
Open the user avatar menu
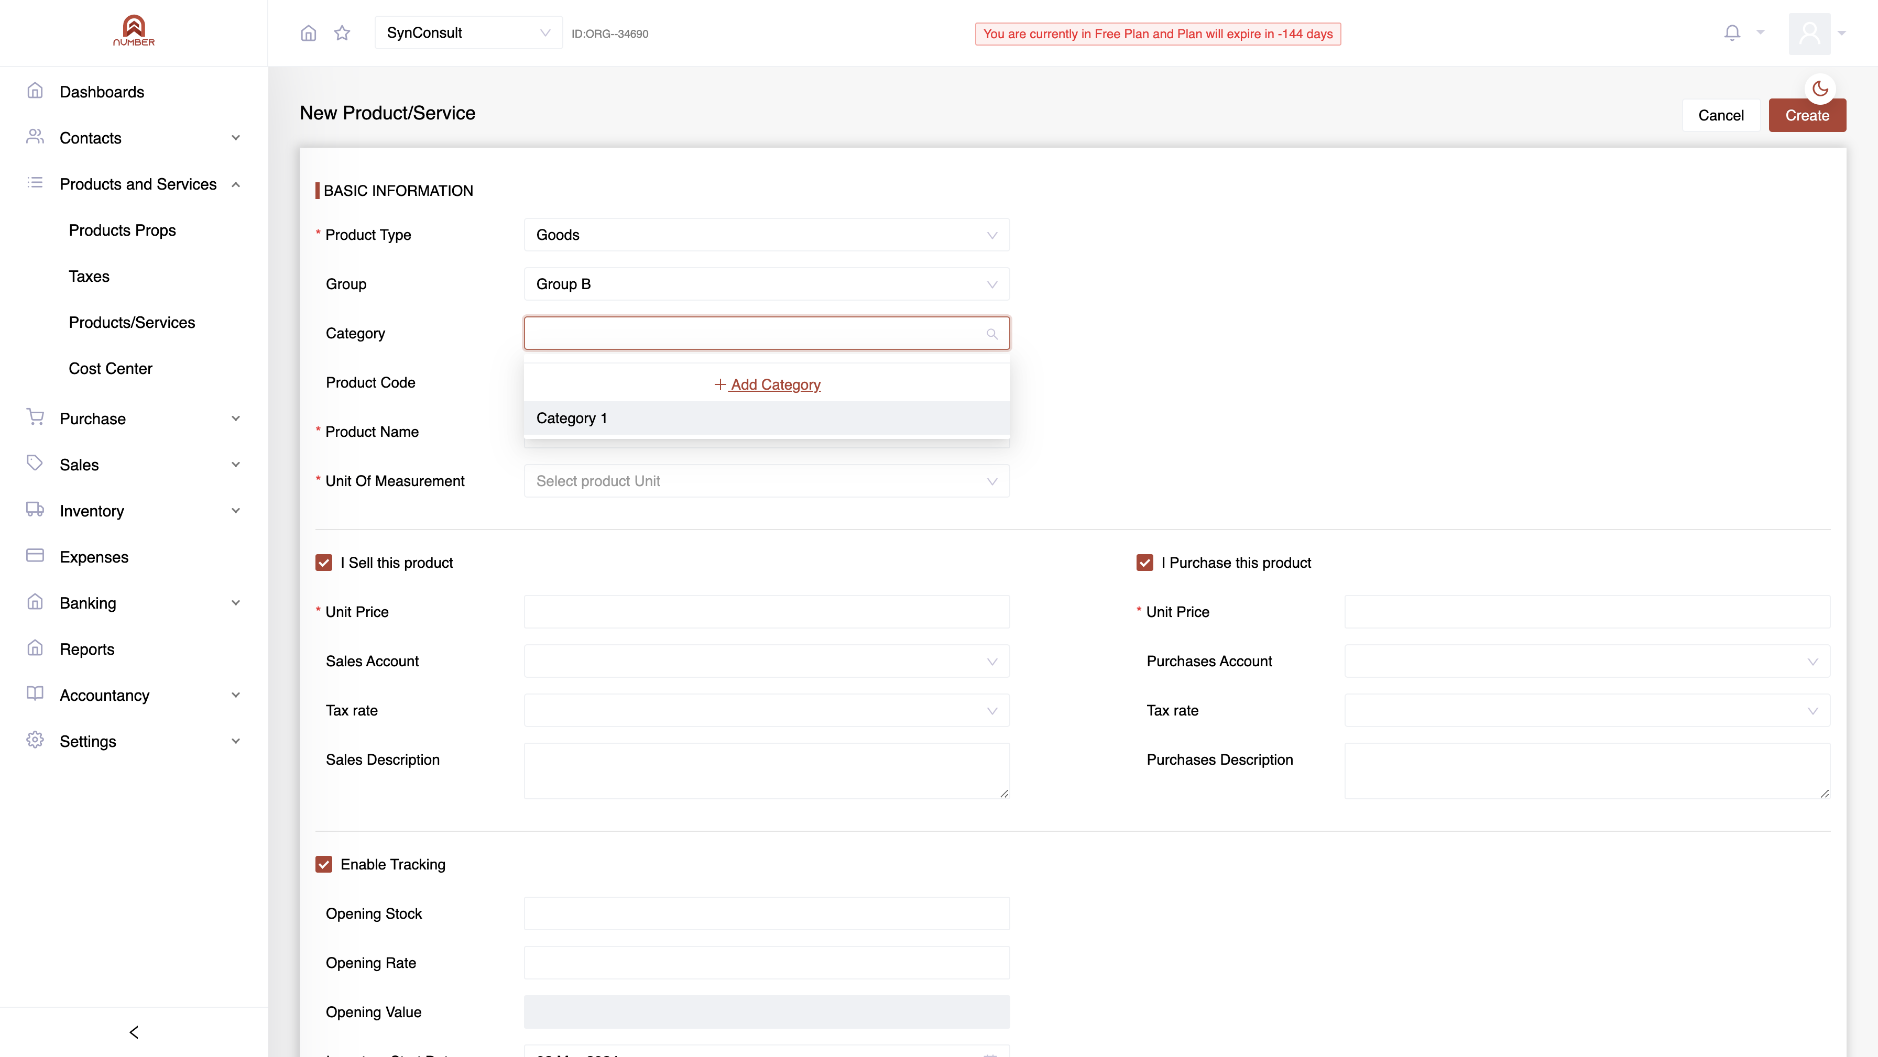[x=1809, y=34]
